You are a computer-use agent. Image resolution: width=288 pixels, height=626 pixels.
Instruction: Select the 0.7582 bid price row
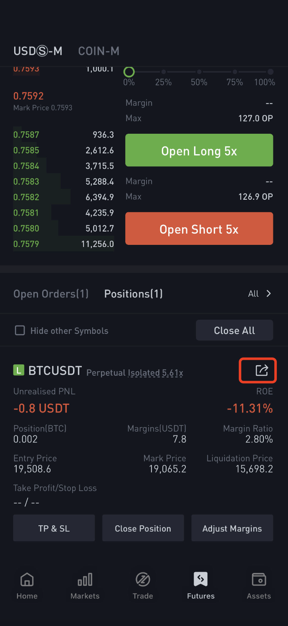click(x=63, y=197)
